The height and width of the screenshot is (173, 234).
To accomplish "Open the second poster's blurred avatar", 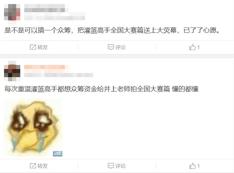I will 12,71.
